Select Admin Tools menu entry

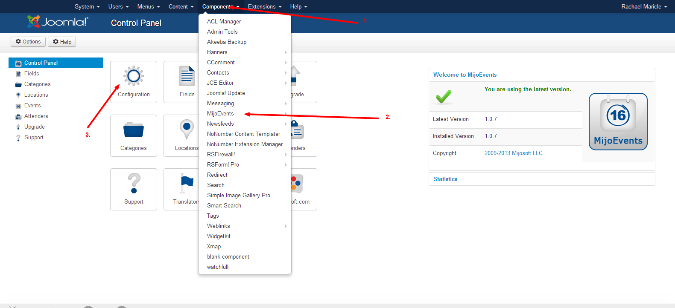pyautogui.click(x=245, y=32)
